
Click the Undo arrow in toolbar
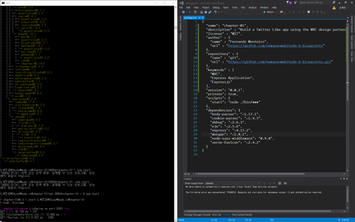[x=215, y=12]
